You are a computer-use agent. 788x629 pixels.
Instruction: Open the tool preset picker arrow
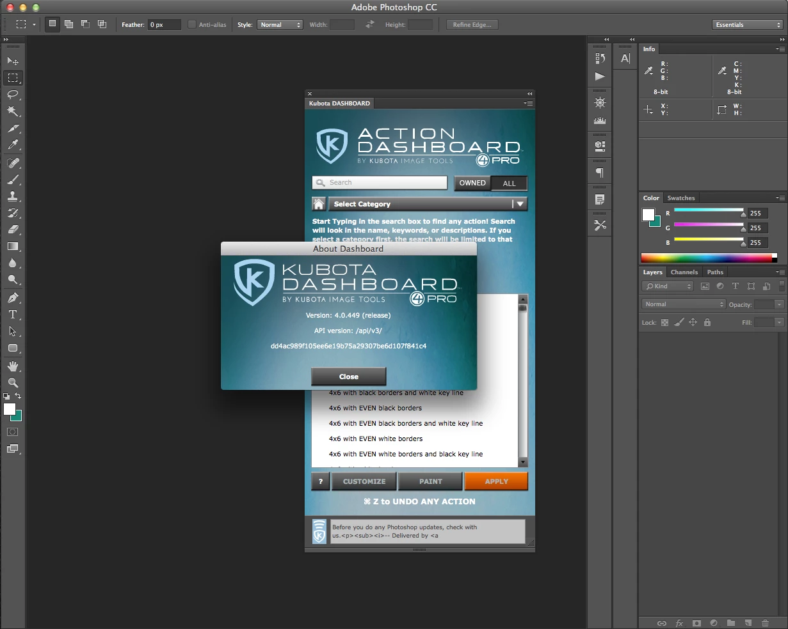tap(34, 24)
